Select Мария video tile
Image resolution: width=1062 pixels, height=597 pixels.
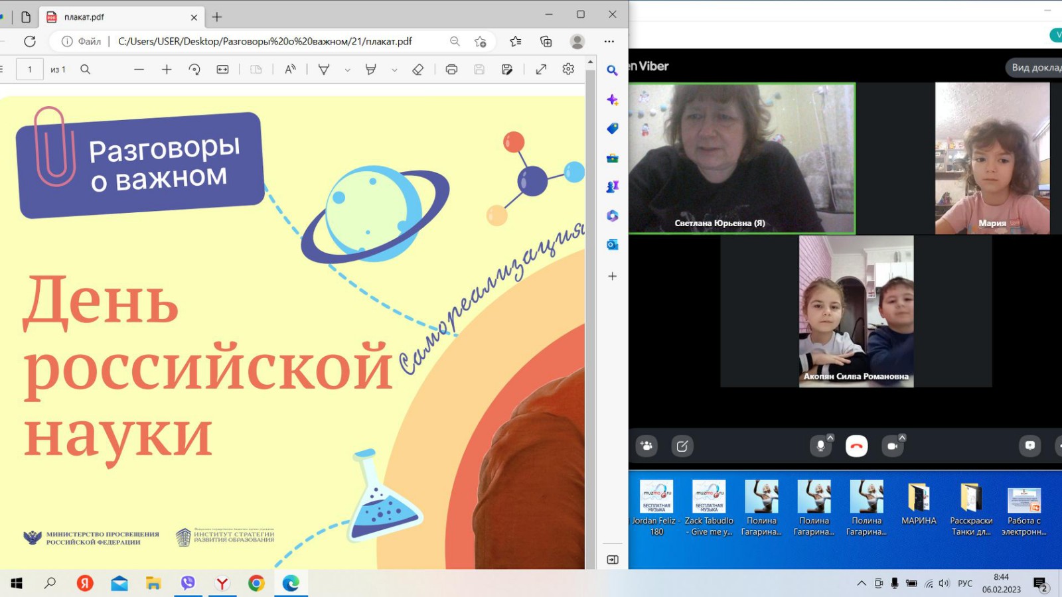[992, 158]
